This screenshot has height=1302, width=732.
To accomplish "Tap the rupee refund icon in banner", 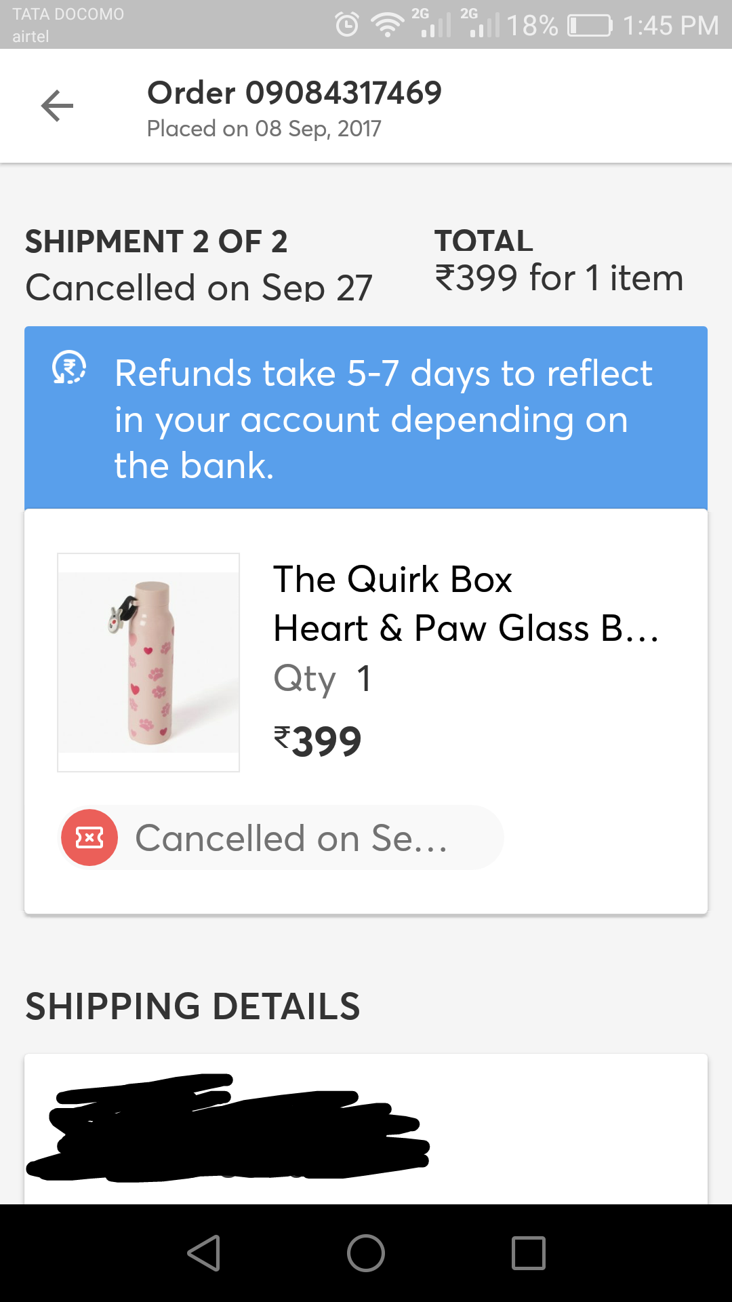I will point(69,368).
